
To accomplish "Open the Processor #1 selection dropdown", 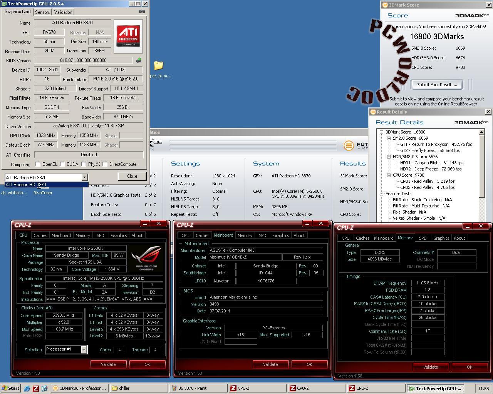I will click(84, 349).
